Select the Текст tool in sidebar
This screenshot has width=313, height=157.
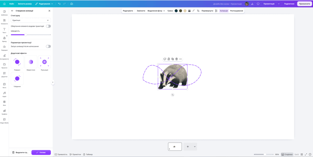[x=4, y=30]
